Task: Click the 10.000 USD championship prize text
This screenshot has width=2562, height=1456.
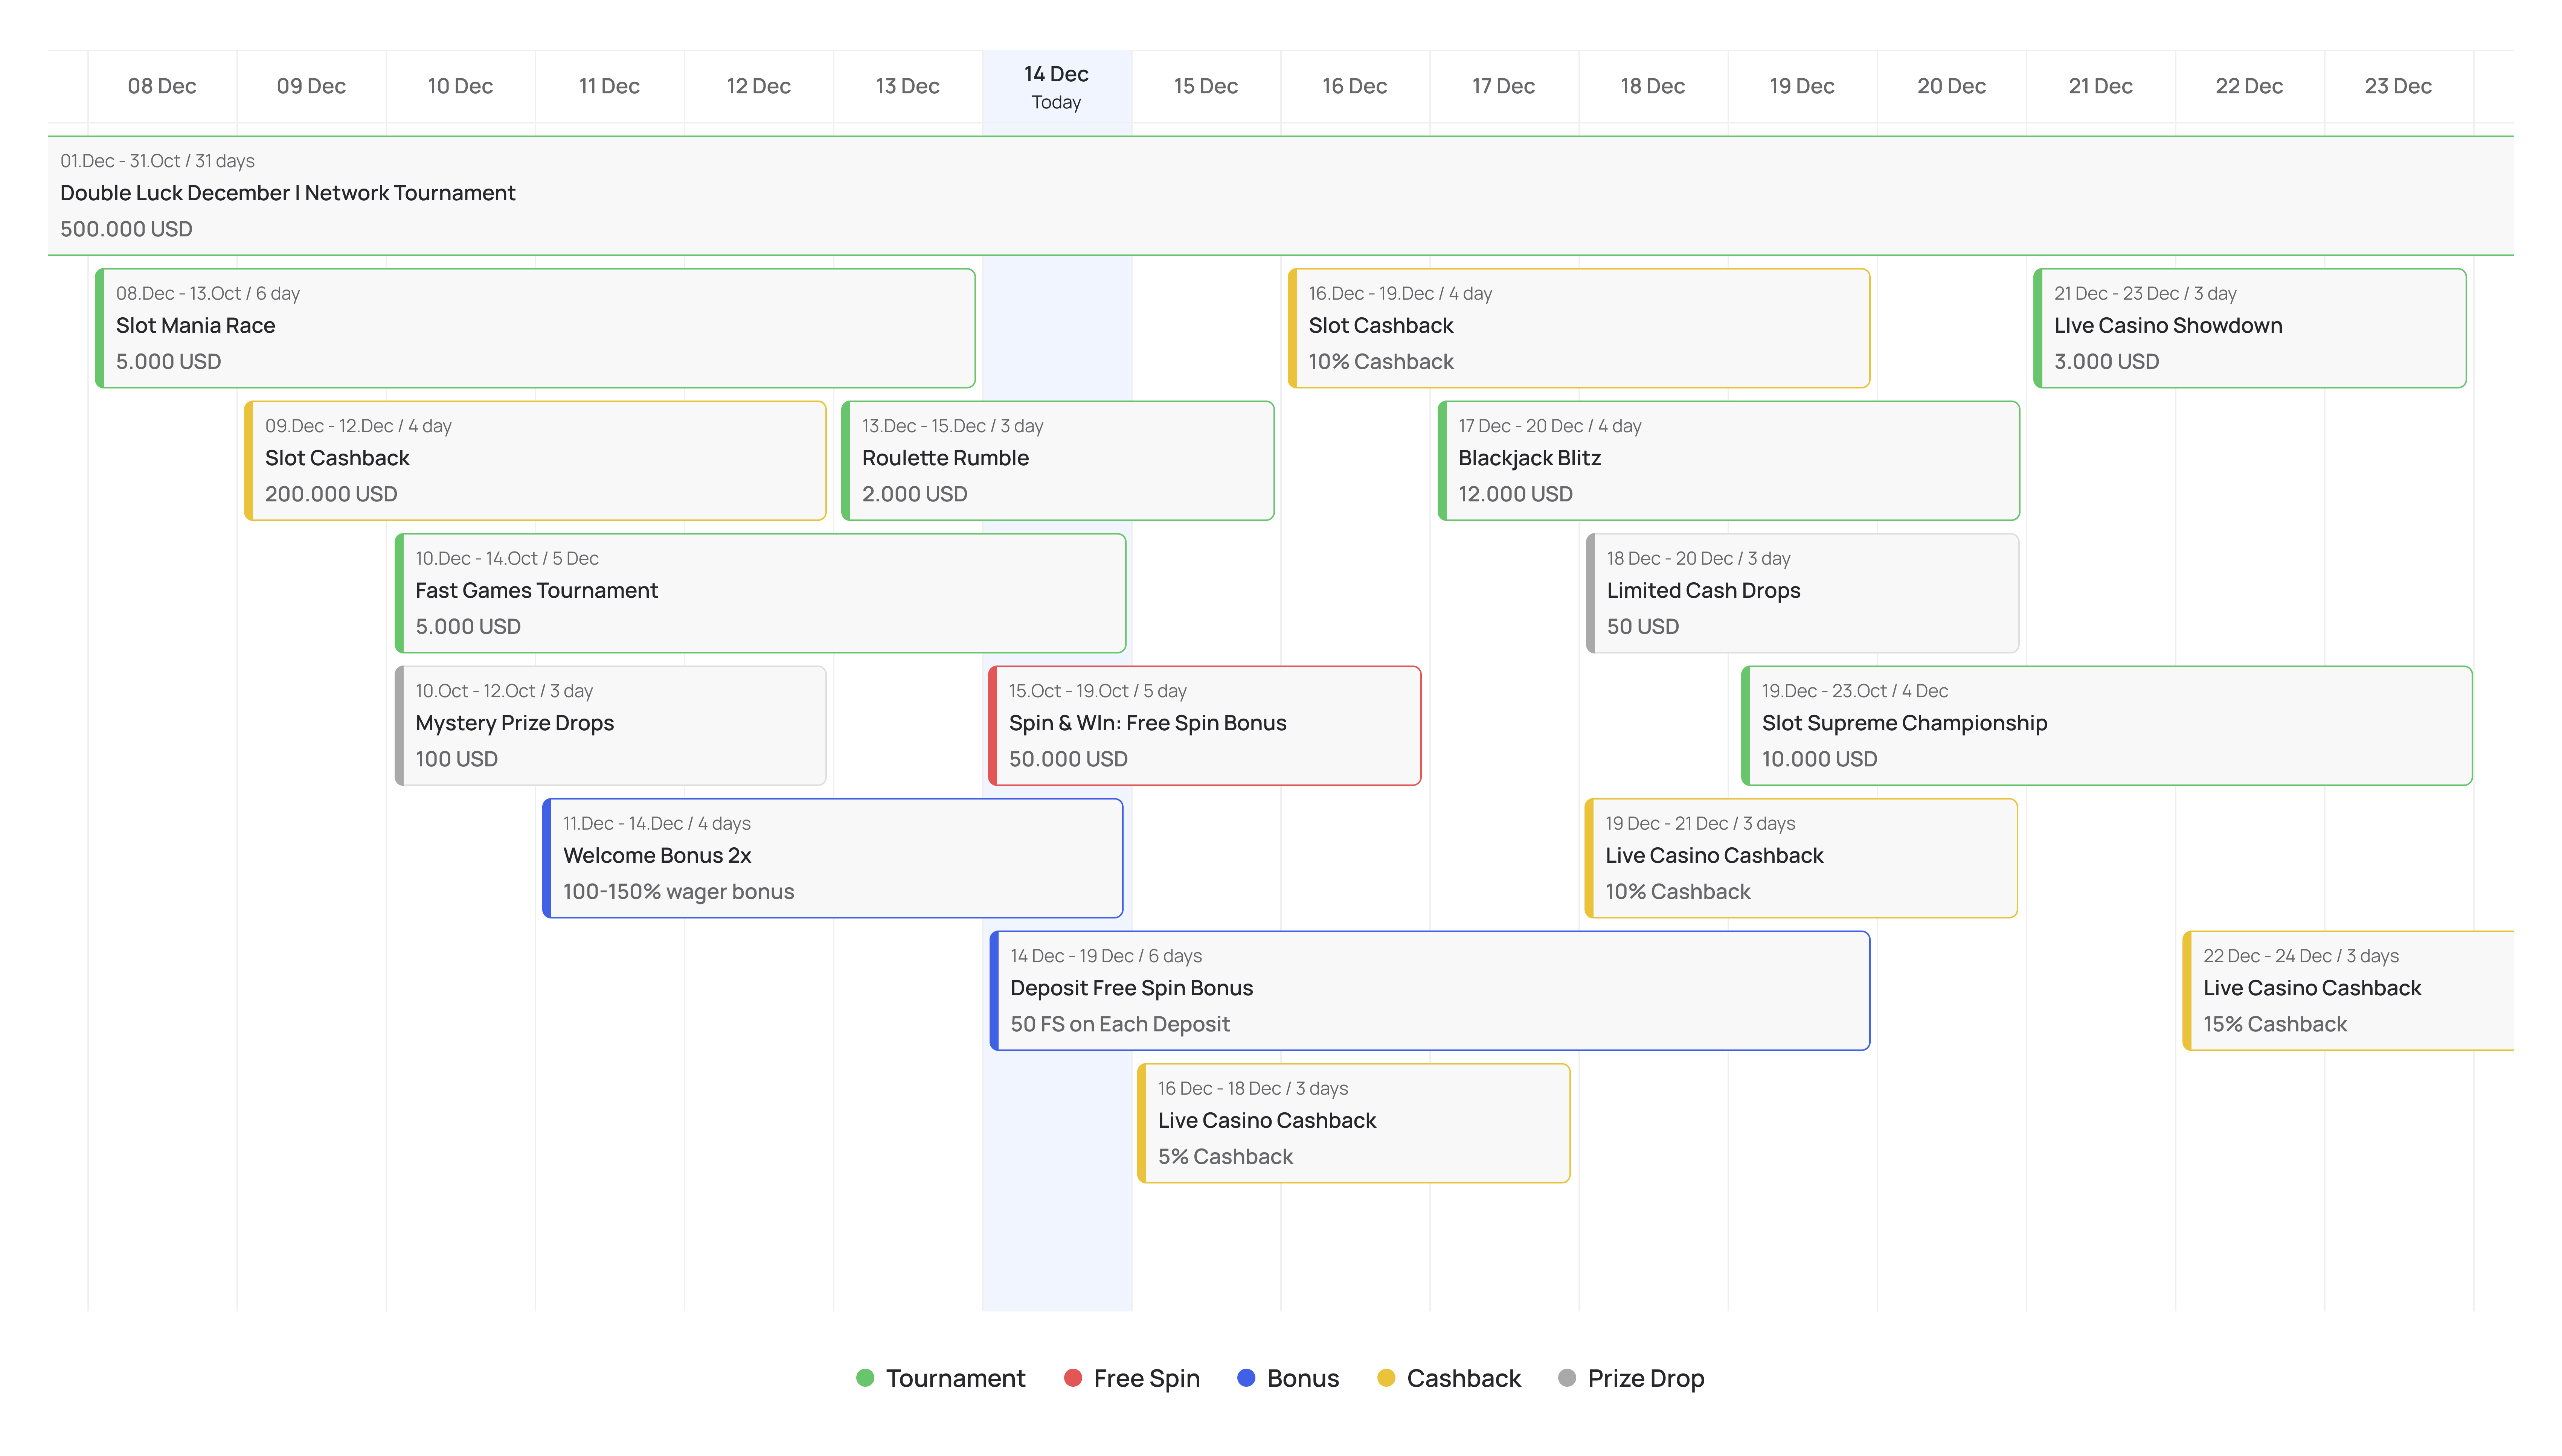Action: click(x=1820, y=759)
